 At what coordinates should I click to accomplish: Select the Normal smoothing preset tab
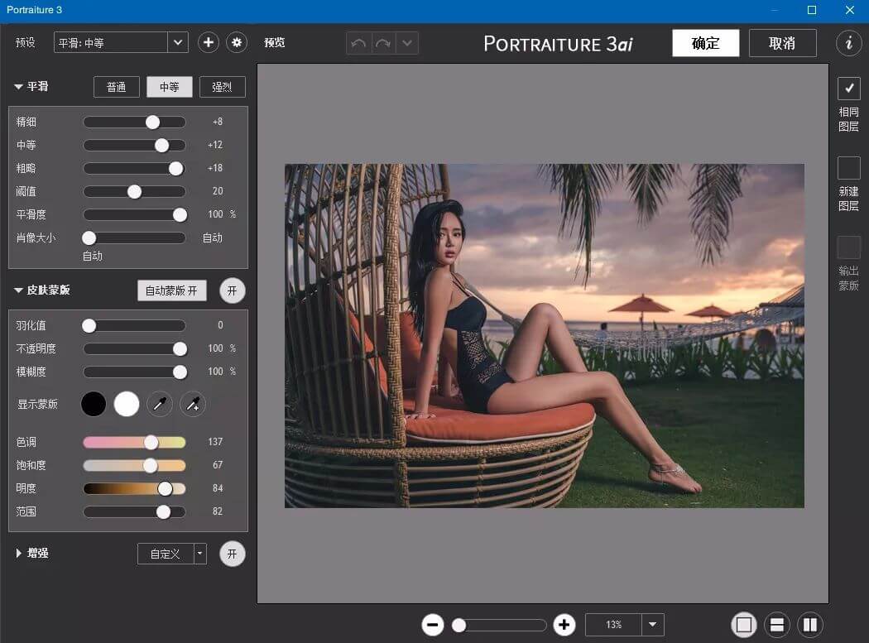[x=117, y=87]
